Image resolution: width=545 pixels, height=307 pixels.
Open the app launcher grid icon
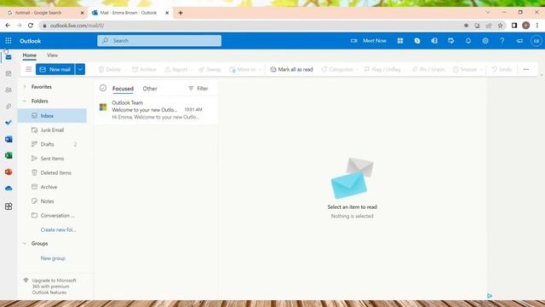[x=9, y=41]
